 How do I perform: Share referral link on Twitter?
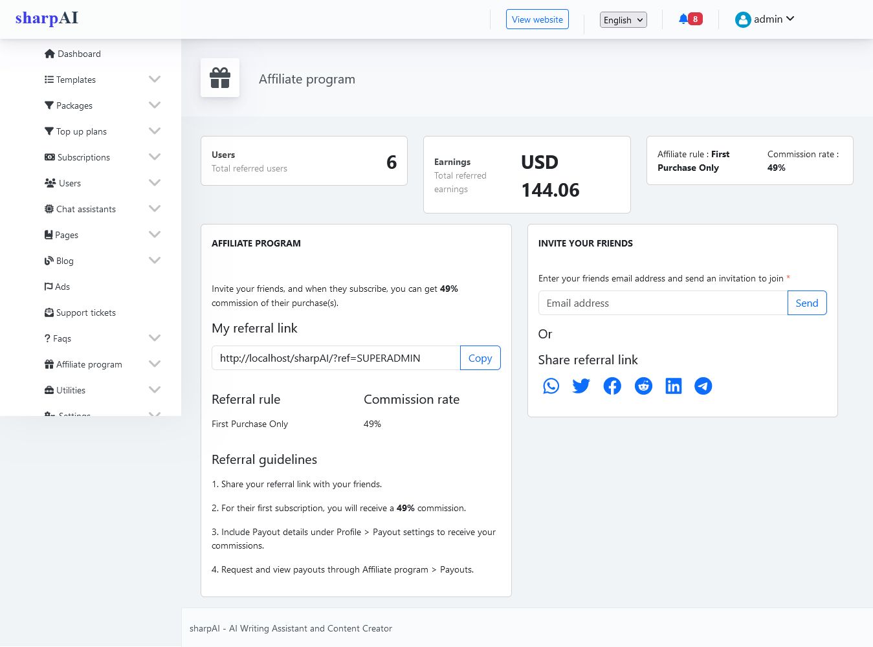tap(581, 386)
